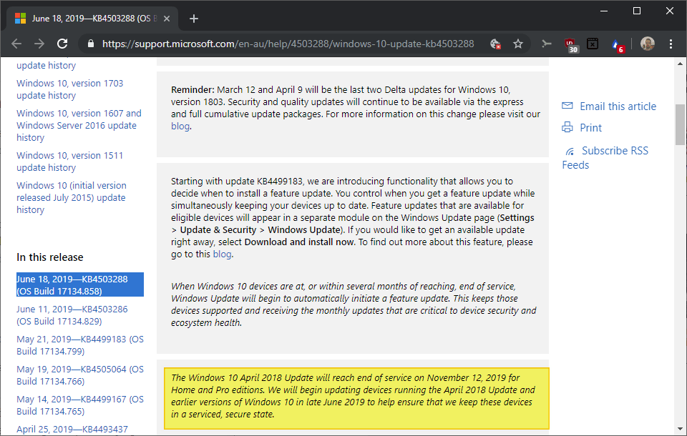Open Windows 10, version 1703 update history
687x436 pixels.
69,89
